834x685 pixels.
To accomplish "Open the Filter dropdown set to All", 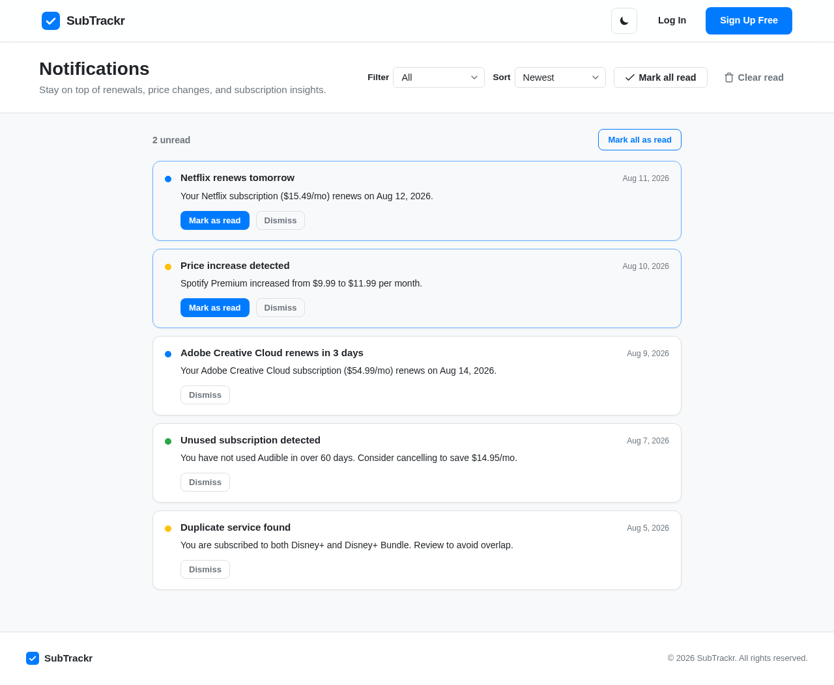I will [x=439, y=77].
